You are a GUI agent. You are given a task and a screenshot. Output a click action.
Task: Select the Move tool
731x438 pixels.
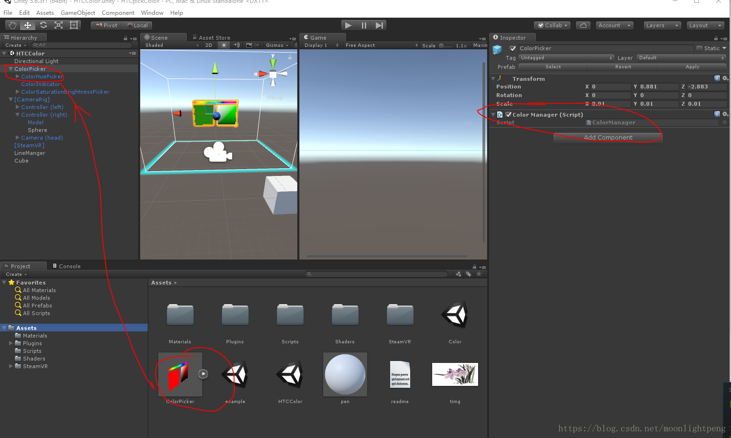click(x=28, y=25)
